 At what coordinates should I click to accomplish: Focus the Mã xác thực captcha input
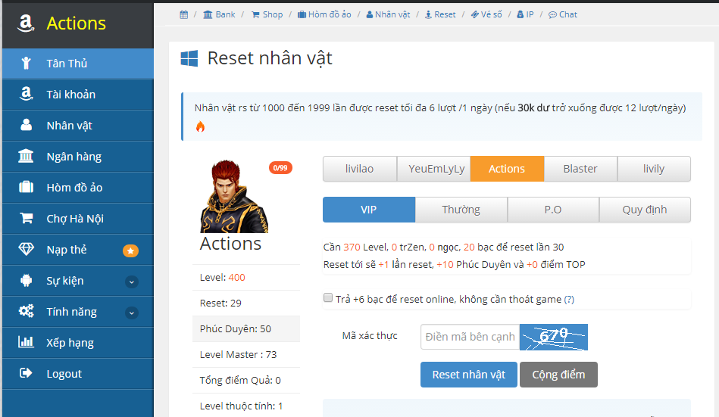coord(470,337)
